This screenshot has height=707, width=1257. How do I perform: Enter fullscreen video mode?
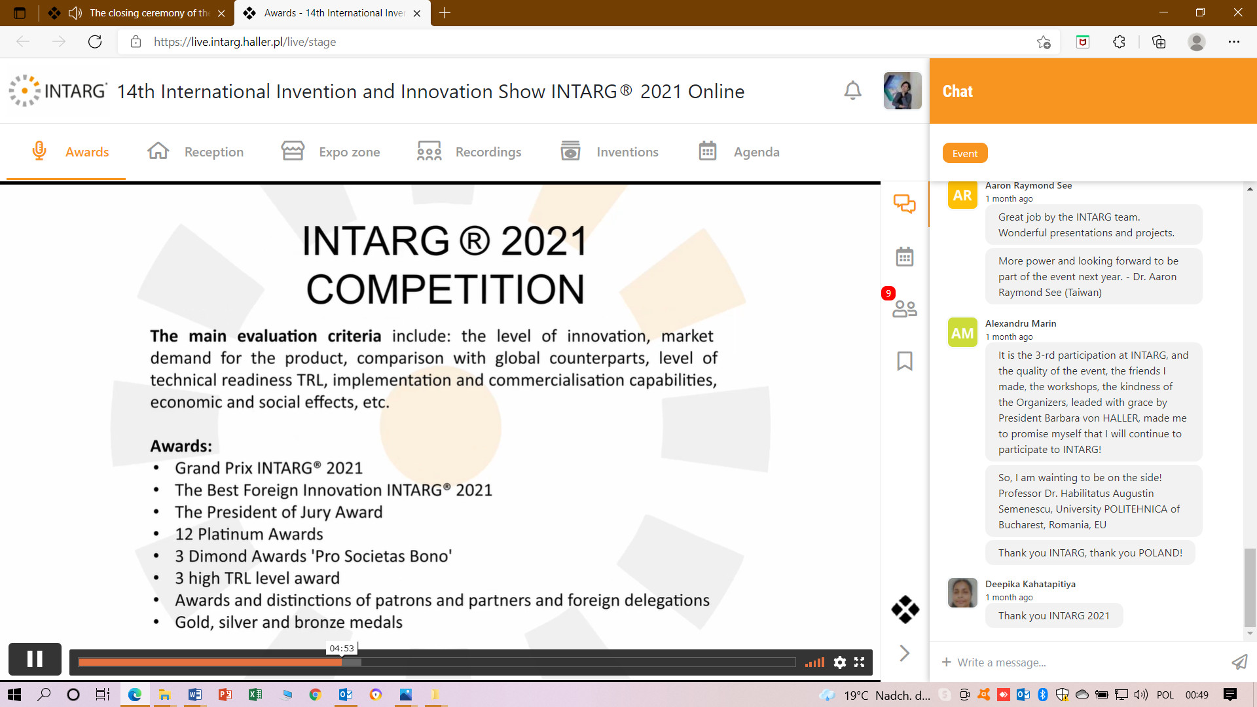[860, 662]
